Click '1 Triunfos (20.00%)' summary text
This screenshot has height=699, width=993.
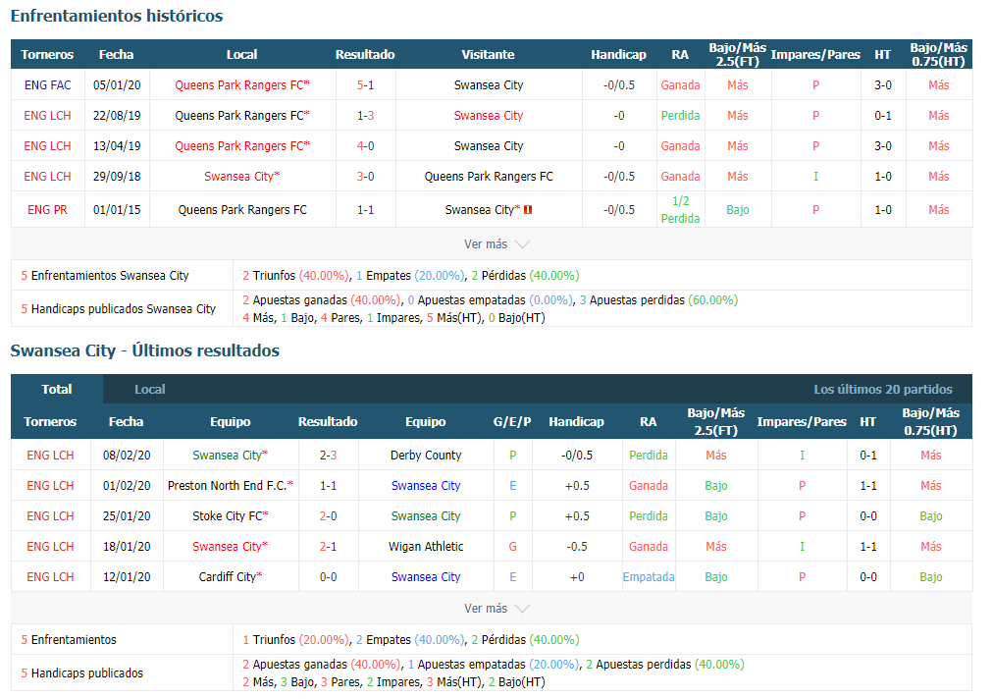(295, 640)
